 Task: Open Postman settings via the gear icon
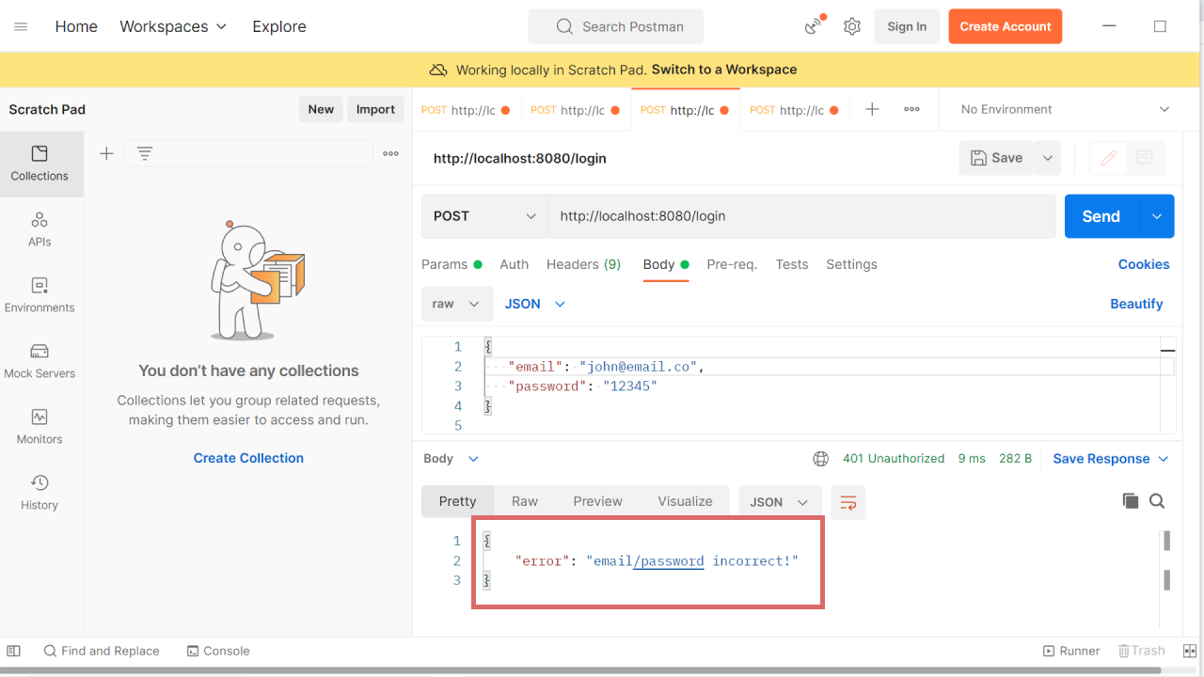click(852, 26)
